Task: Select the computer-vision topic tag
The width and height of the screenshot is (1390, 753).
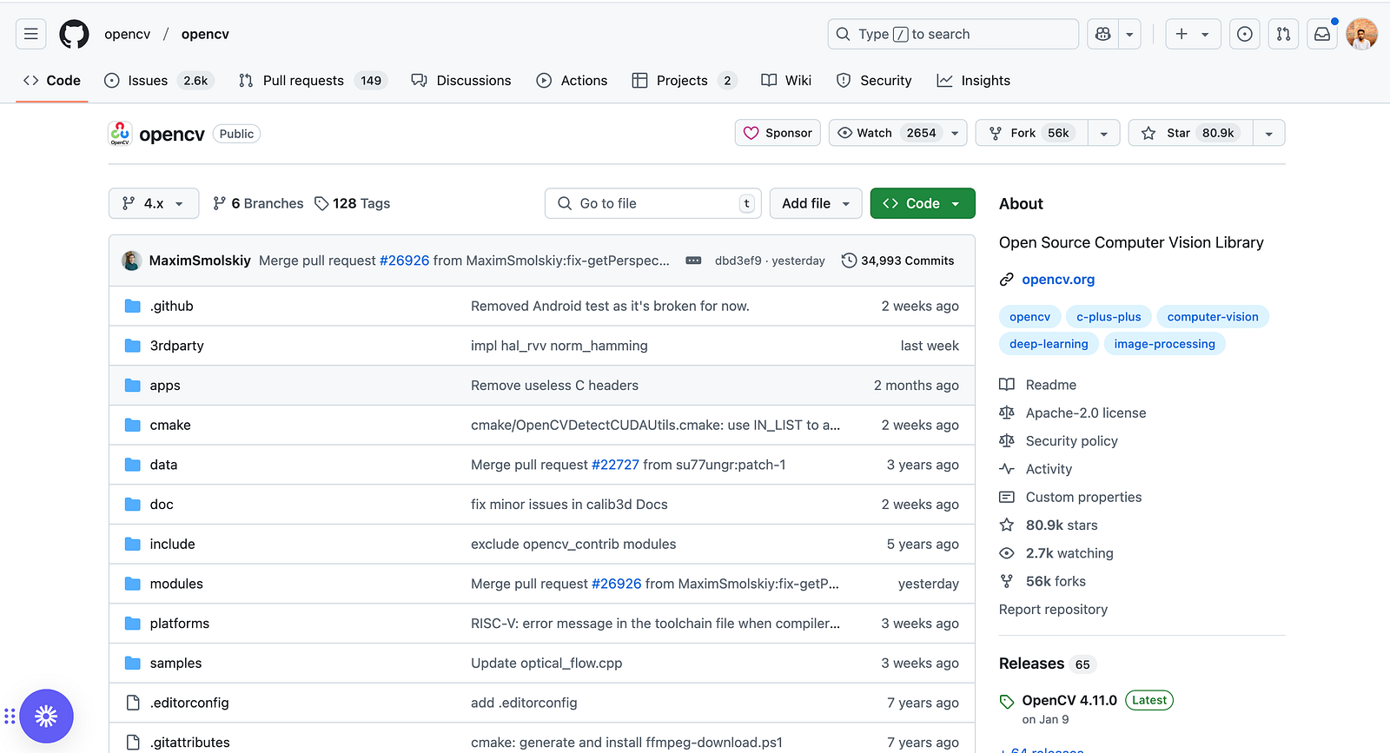Action: (x=1213, y=317)
